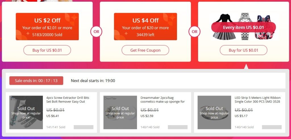291x139 pixels.
Task: Open the 4pcs Screw Extractor product title
Action: pyautogui.click(x=66, y=99)
